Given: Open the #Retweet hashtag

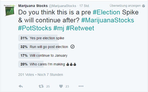Looking at the screenshot, I should click(x=80, y=28).
